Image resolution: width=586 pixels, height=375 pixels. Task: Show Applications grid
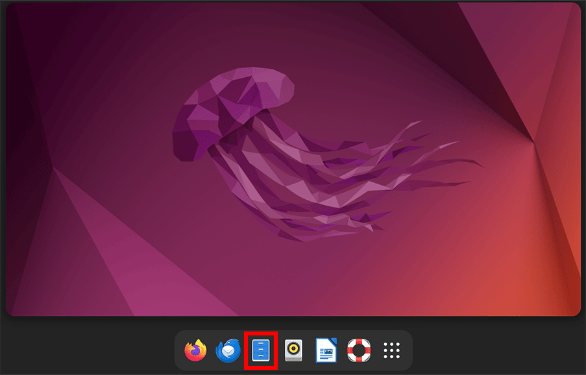tap(392, 350)
